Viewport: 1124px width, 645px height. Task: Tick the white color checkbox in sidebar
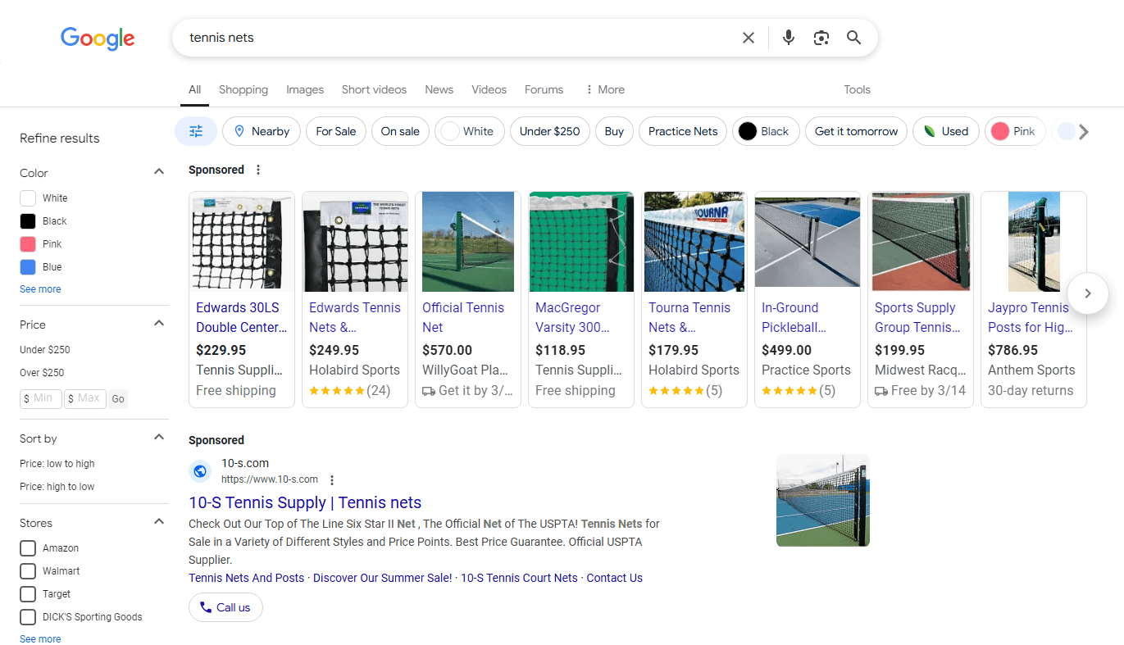click(28, 198)
